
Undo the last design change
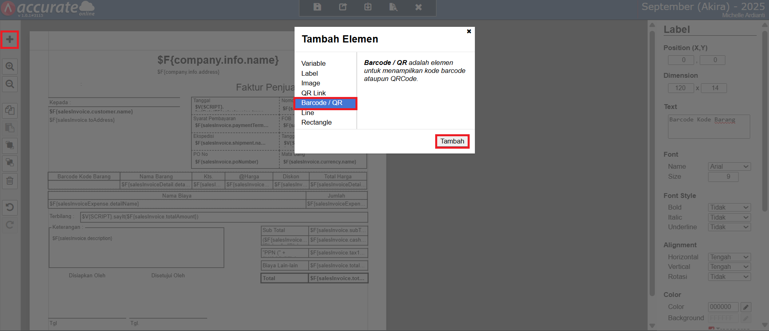[x=10, y=207]
